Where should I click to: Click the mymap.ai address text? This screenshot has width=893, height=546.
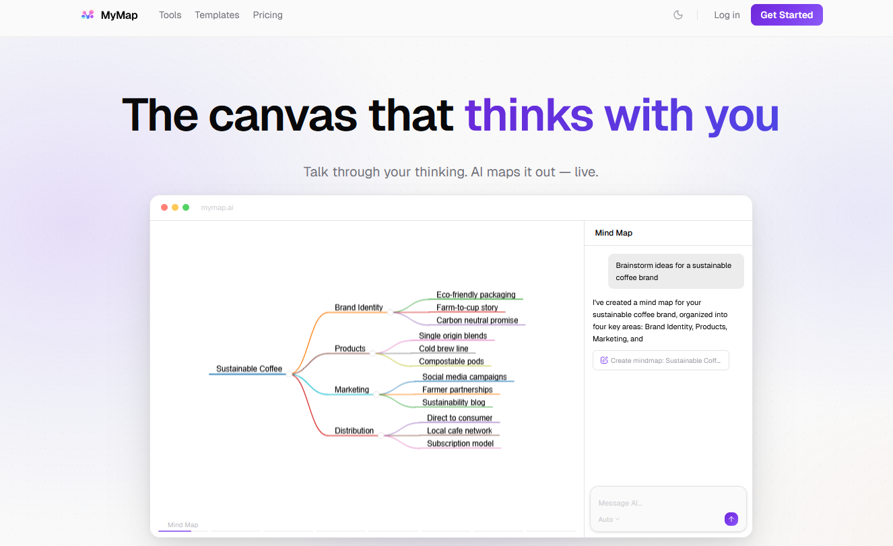pyautogui.click(x=217, y=208)
